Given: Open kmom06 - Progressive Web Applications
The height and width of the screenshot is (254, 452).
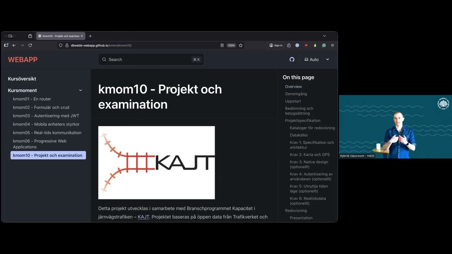Looking at the screenshot, I should pyautogui.click(x=40, y=144).
